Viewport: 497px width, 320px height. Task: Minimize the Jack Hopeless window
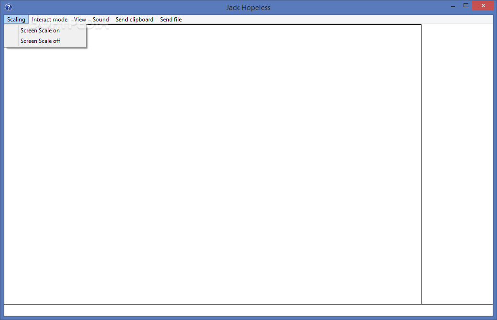453,6
